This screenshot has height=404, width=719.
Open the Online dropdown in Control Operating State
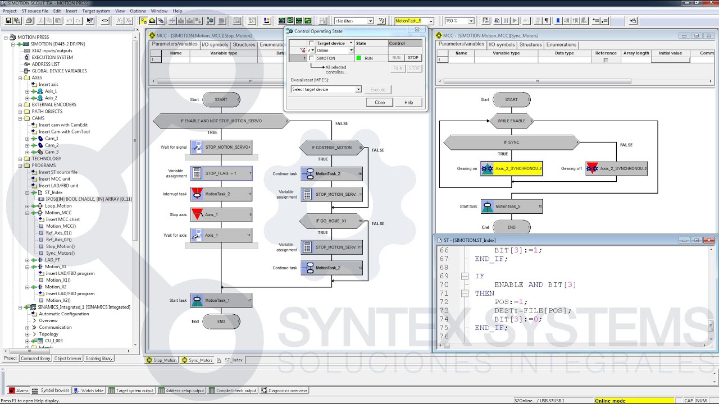point(351,50)
